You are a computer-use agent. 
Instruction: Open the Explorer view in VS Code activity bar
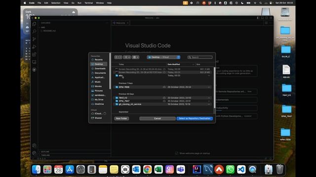click(34, 24)
